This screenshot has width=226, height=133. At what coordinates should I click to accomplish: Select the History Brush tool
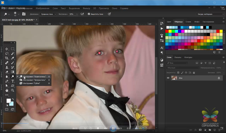pyautogui.click(x=13, y=67)
